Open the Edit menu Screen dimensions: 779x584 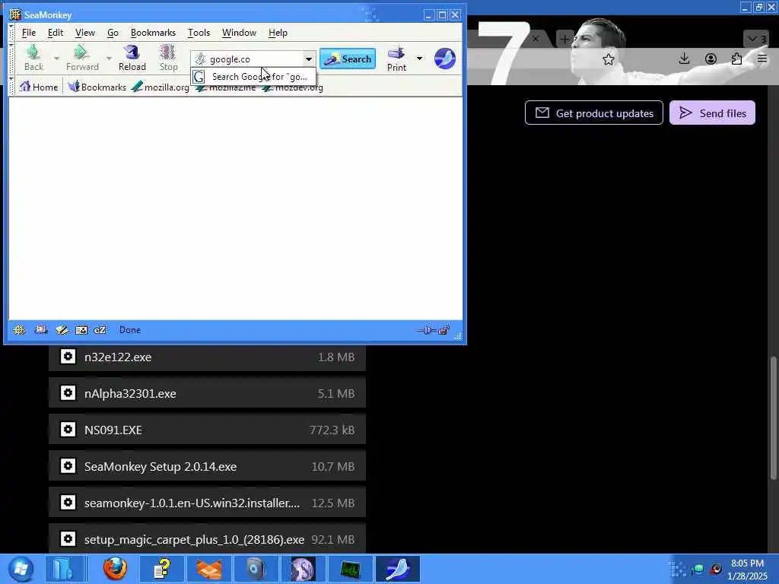click(55, 33)
